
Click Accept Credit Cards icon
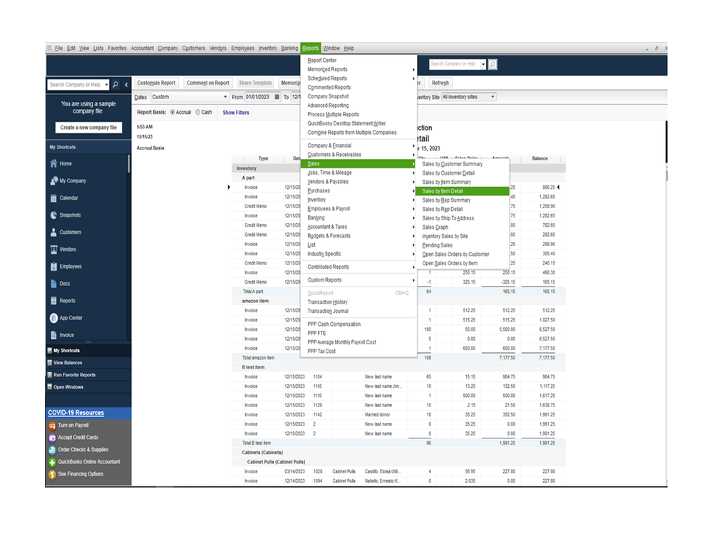52,438
